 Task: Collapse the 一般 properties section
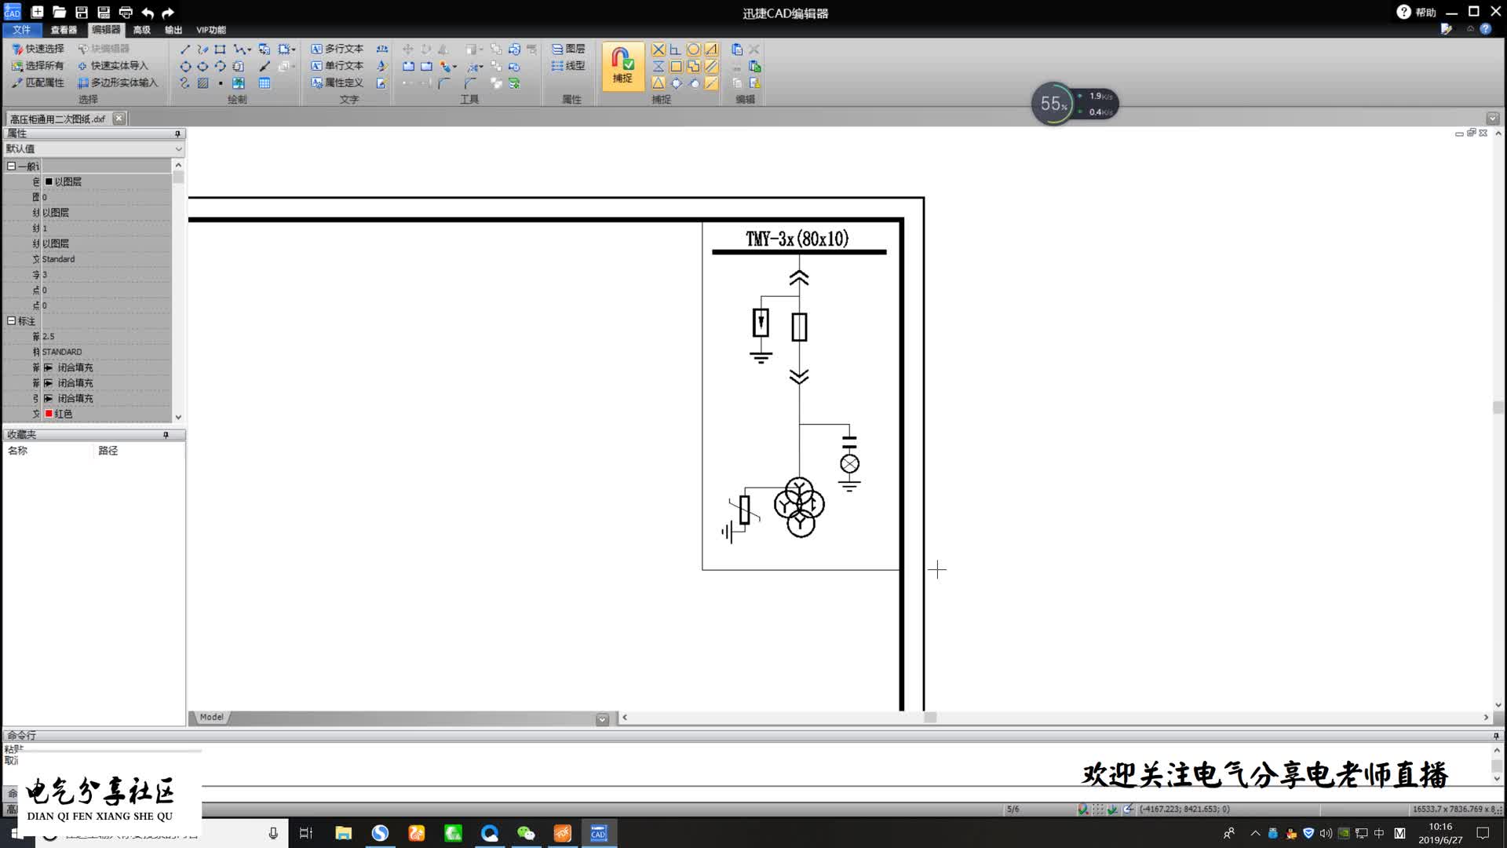tap(11, 166)
